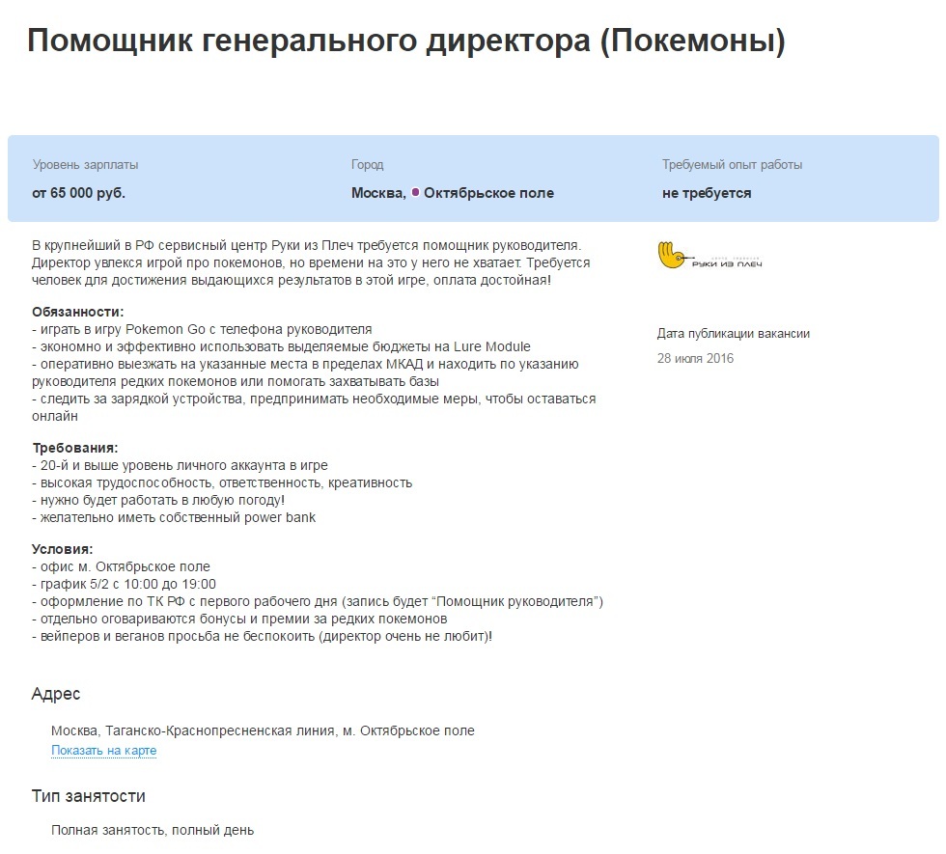Click the Город label
The height and width of the screenshot is (854, 946).
(x=368, y=165)
